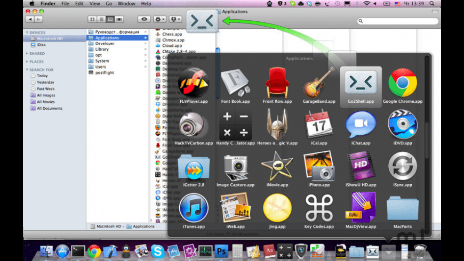
Task: Click the Skype icon in the Dock
Action: tap(157, 251)
